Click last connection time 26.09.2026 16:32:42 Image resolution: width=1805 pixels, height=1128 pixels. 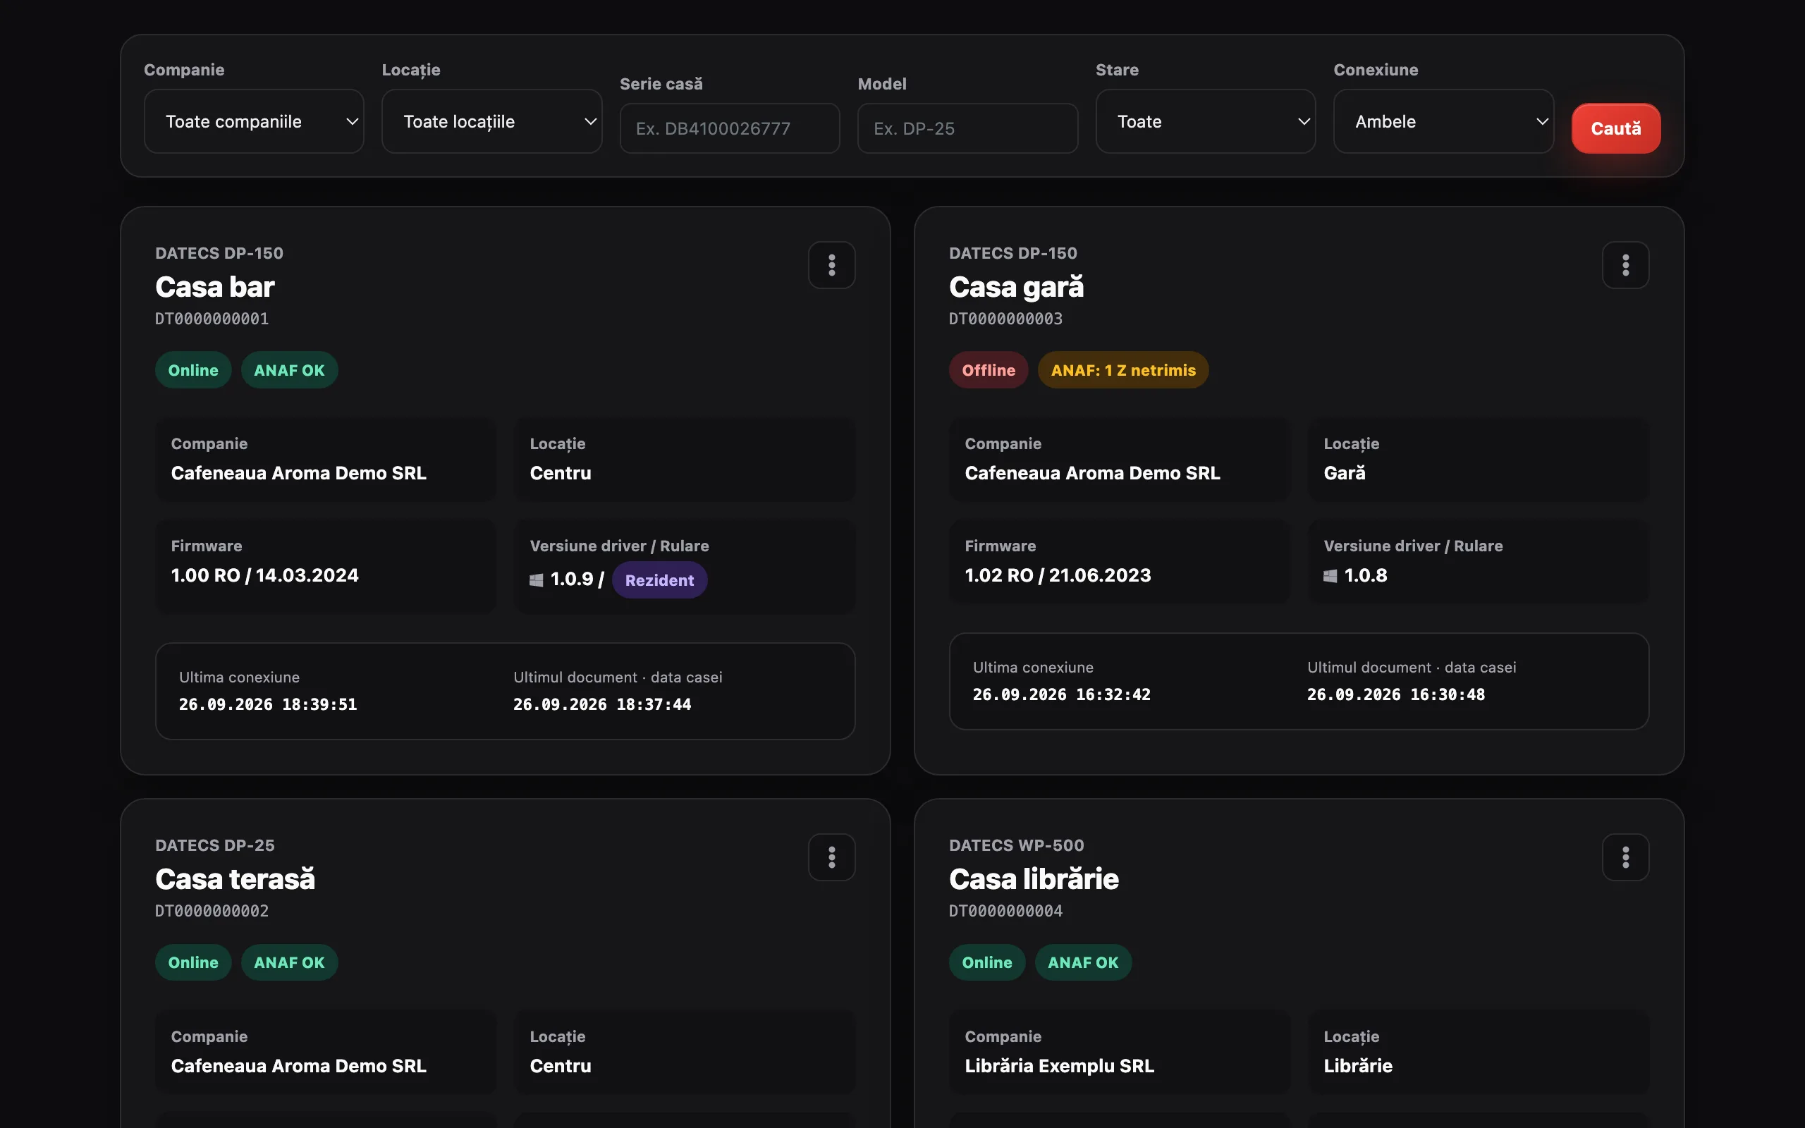point(1061,694)
